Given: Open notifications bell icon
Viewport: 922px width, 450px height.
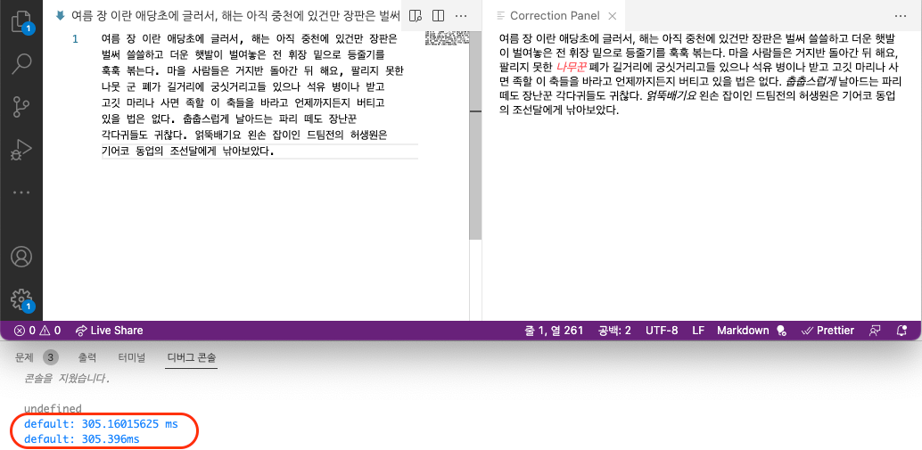Looking at the screenshot, I should point(901,331).
